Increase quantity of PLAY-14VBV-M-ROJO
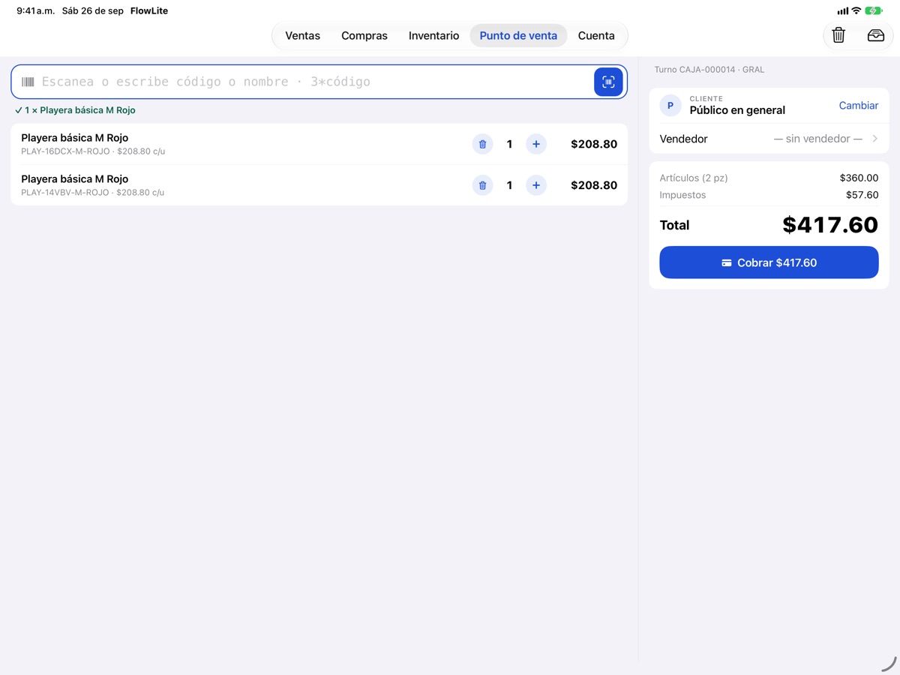900x675 pixels. pos(535,185)
